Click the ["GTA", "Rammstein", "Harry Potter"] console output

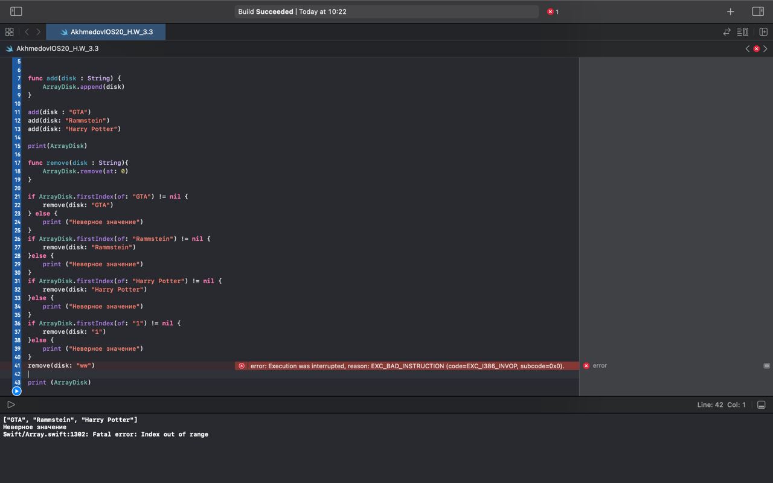[x=70, y=420]
